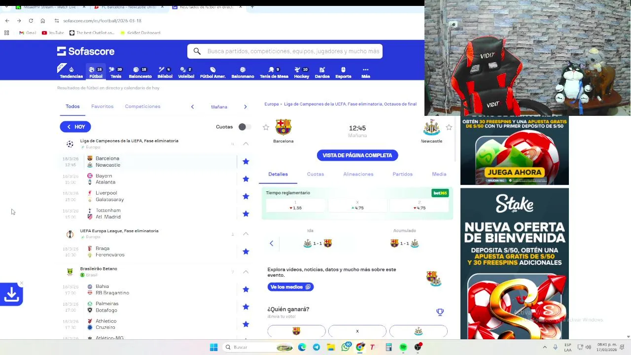Open the Alineaciones match tab

[358, 174]
